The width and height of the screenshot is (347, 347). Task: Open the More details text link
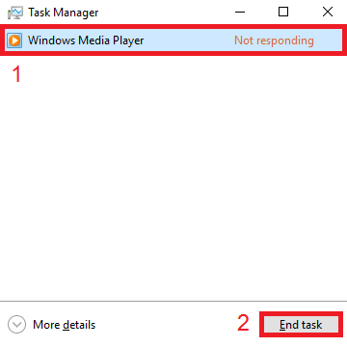64,325
